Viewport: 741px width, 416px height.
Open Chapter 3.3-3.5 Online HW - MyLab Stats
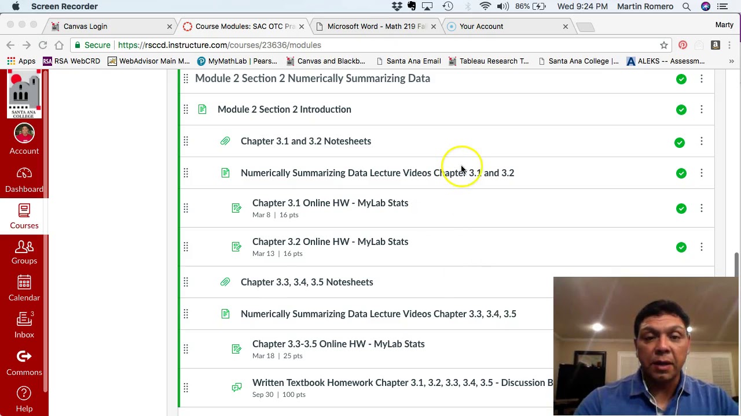click(x=338, y=344)
